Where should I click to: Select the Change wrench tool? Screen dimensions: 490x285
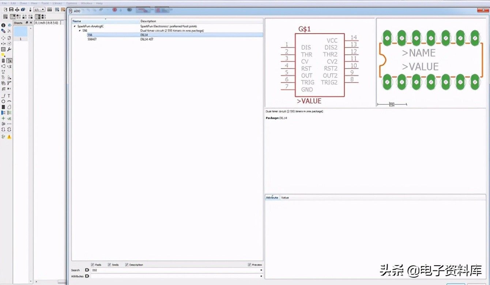coord(9,49)
